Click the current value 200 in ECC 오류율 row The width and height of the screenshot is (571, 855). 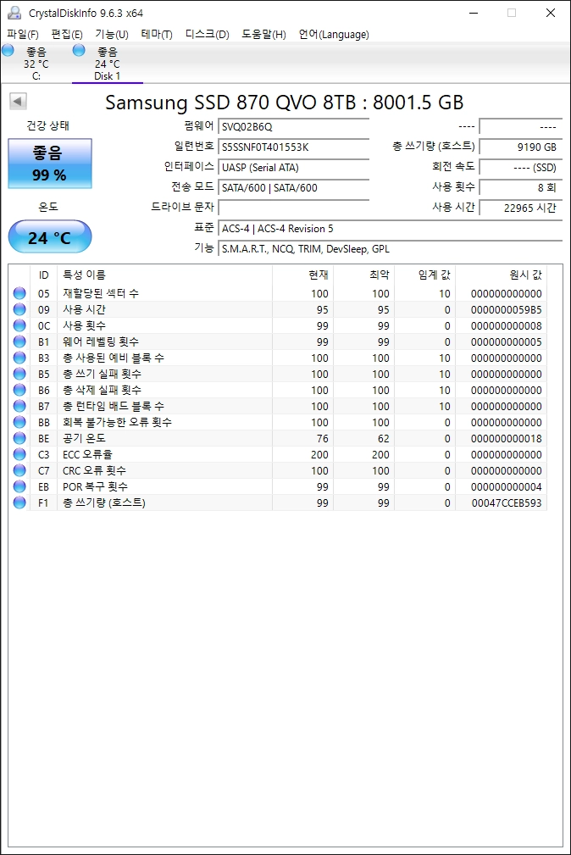pos(319,454)
